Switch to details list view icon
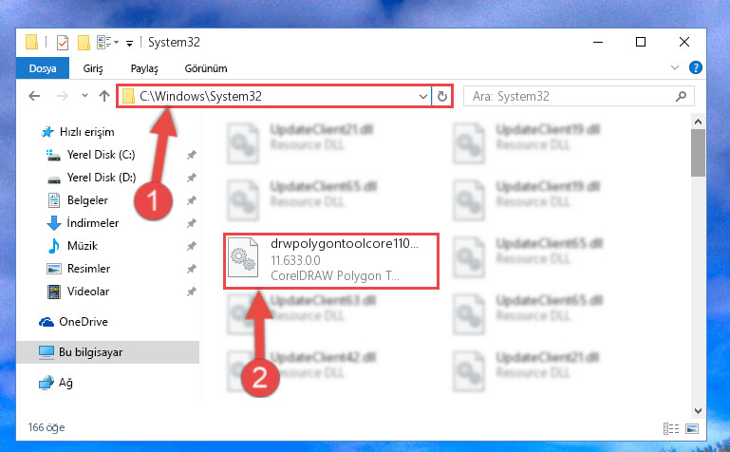 671,428
